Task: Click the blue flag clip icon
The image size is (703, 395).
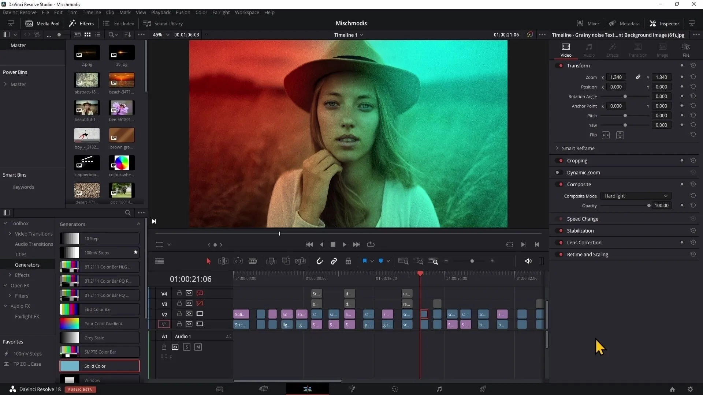Action: pos(365,261)
